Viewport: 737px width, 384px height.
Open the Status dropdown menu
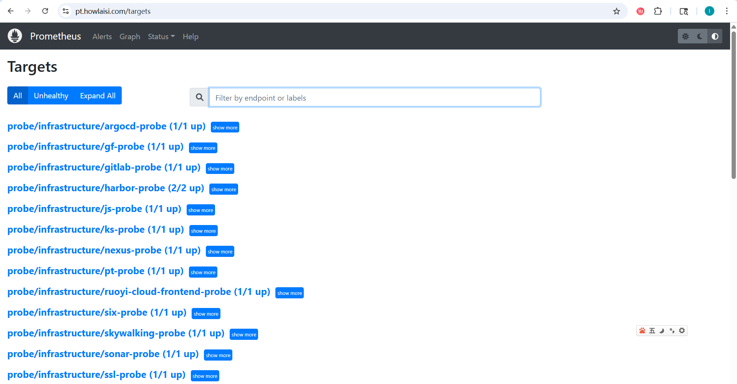pos(161,36)
